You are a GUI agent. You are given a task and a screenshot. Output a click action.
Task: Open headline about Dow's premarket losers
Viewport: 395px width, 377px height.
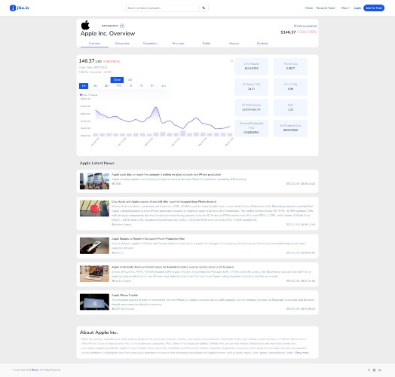173,267
